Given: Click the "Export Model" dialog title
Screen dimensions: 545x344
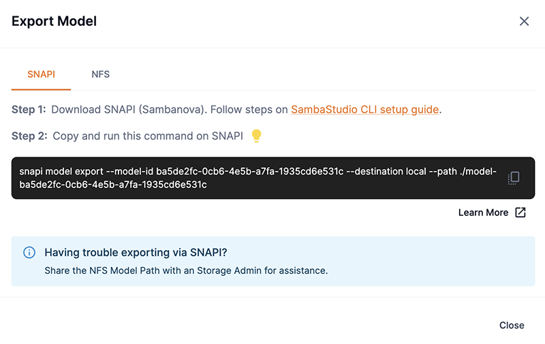Looking at the screenshot, I should [54, 21].
